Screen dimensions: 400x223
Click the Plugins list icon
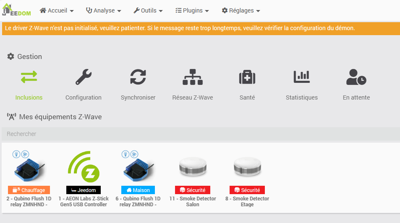pyautogui.click(x=178, y=10)
